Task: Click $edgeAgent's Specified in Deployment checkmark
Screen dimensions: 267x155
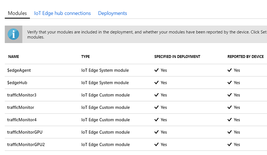Action: 156,70
